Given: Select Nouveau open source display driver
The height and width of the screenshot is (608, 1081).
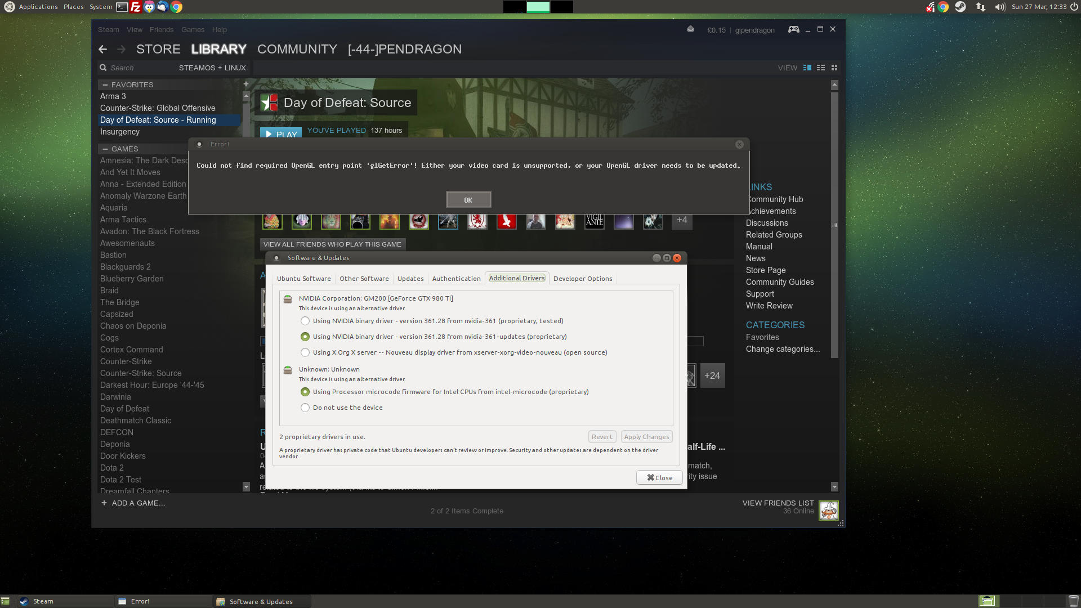Looking at the screenshot, I should tap(305, 352).
